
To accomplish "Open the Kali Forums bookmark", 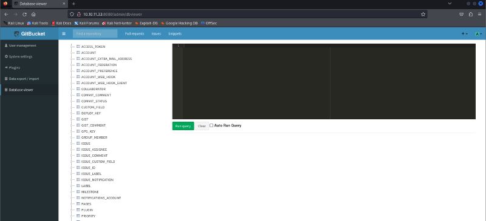I will 87,23.
